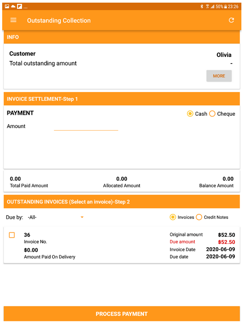The width and height of the screenshot is (244, 324).
Task: Tap the Bluetooth status bar icon
Action: click(x=202, y=7)
